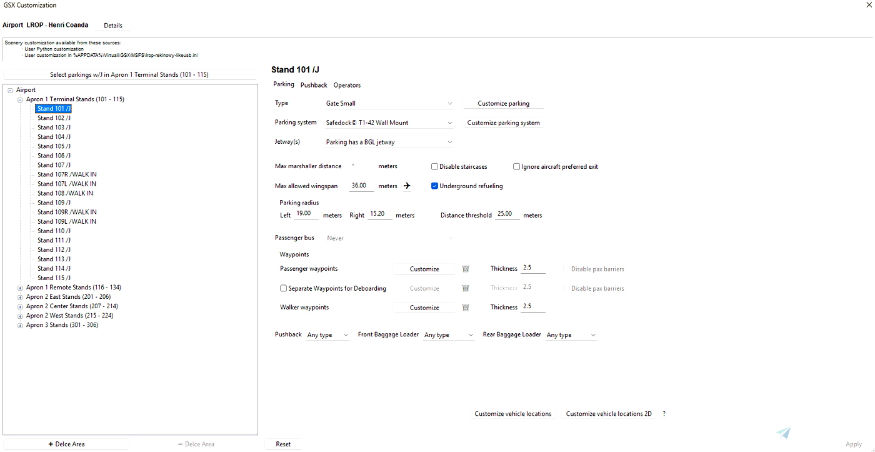Click the trash icon on the deboarding waypoints row
The image size is (875, 452).
[x=465, y=288]
